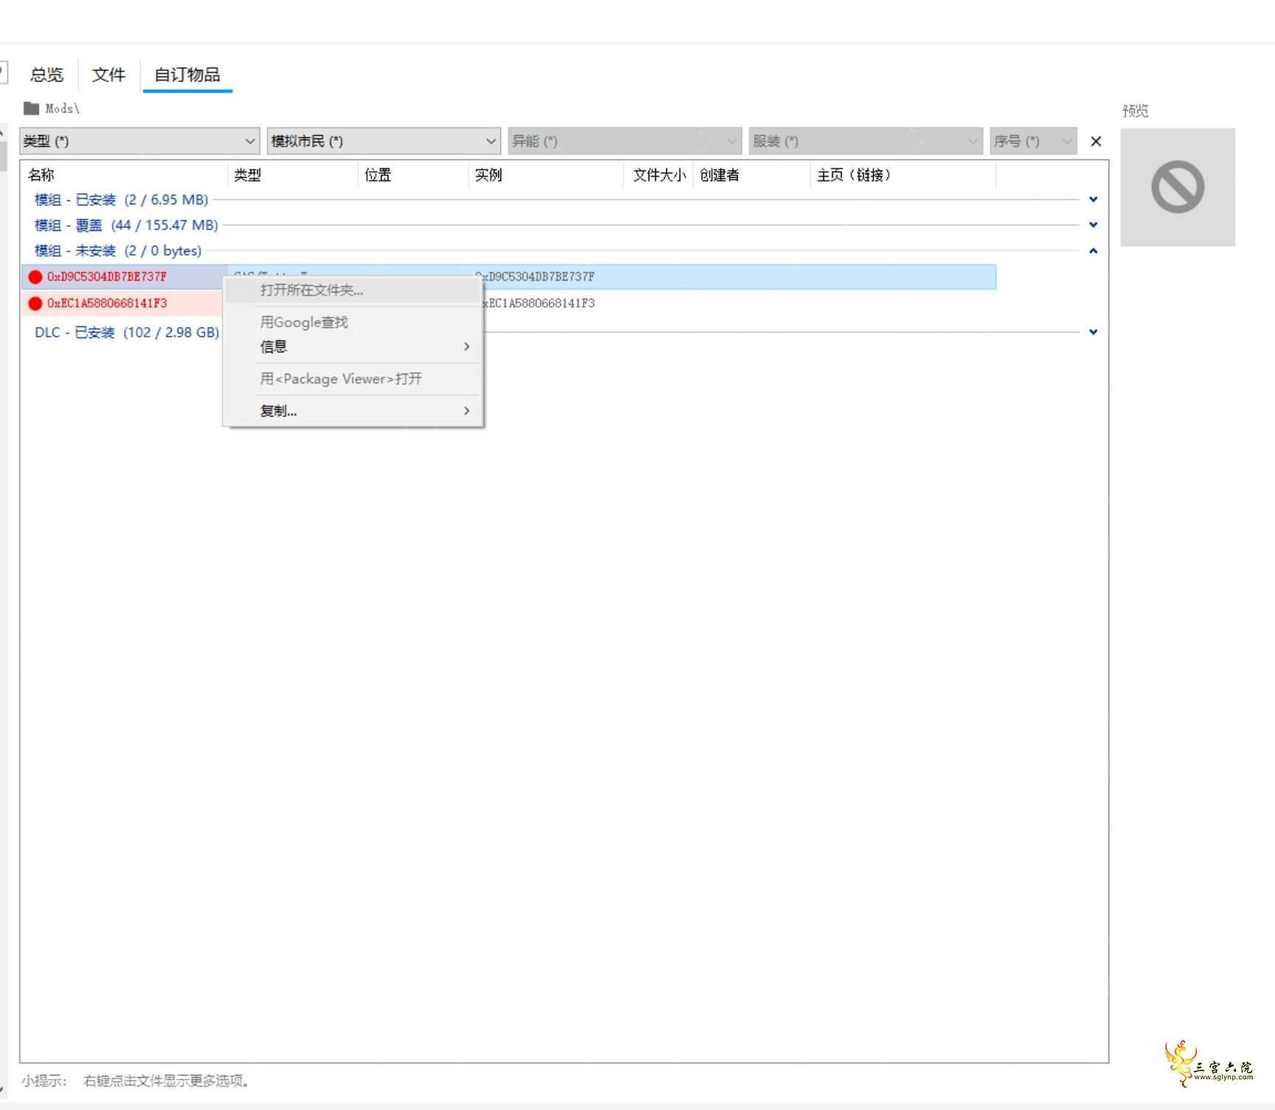Expand the 模组 - 已安装 group chevron
This screenshot has height=1110, width=1275.
(x=1094, y=199)
